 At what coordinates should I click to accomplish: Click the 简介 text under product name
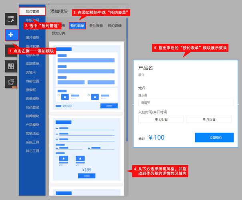point(141,75)
